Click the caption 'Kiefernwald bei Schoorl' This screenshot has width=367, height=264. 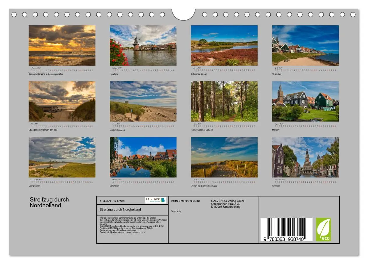tap(202, 130)
